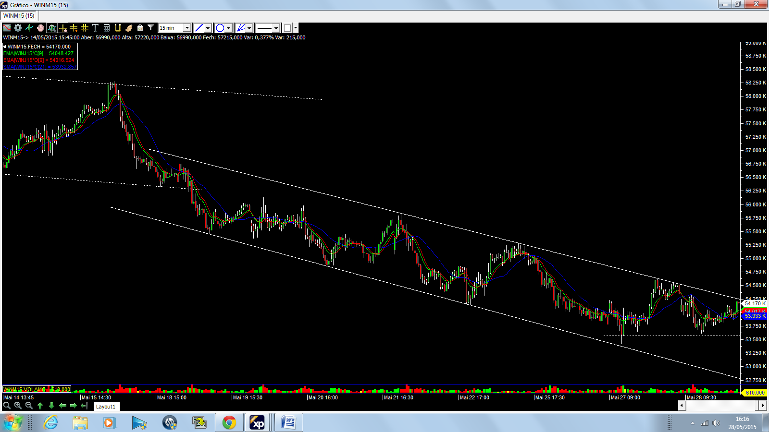This screenshot has height=432, width=769.
Task: Open Word from the taskbar
Action: pyautogui.click(x=289, y=423)
